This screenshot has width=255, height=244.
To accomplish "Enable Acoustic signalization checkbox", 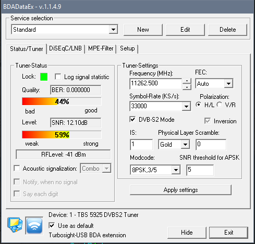I will coord(17,168).
